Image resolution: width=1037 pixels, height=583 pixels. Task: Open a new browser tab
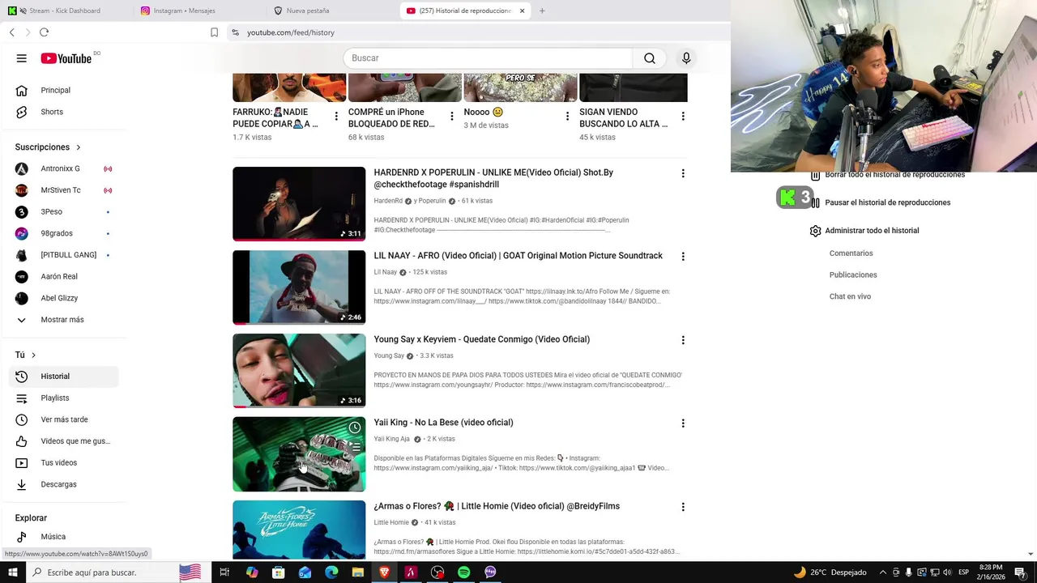542,11
